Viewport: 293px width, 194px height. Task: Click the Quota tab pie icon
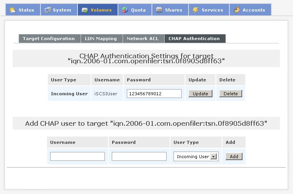(x=125, y=10)
